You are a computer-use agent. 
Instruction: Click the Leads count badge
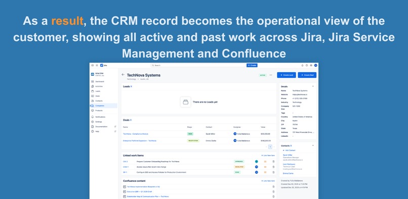point(131,86)
